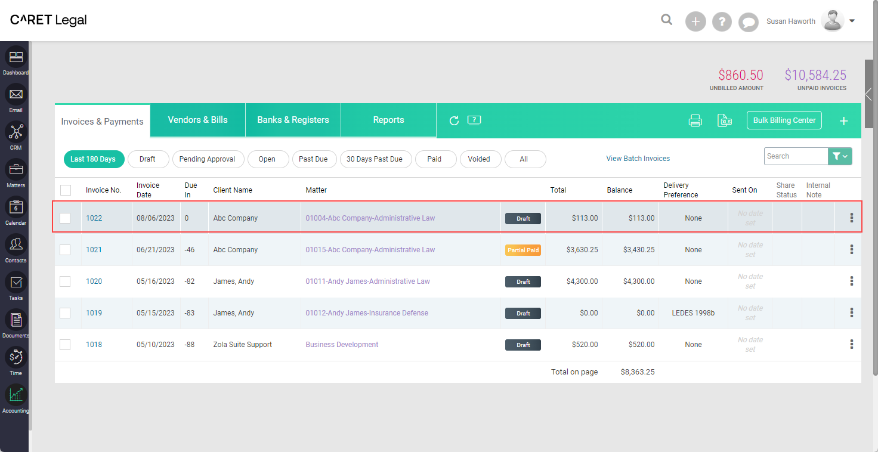Open matter 01004-Abc Company-Administrative Law
Image resolution: width=878 pixels, height=452 pixels.
(370, 218)
